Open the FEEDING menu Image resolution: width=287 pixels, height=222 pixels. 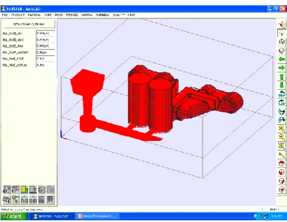72,15
